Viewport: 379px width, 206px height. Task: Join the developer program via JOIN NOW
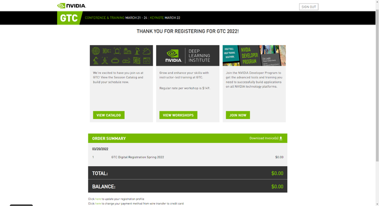point(238,115)
